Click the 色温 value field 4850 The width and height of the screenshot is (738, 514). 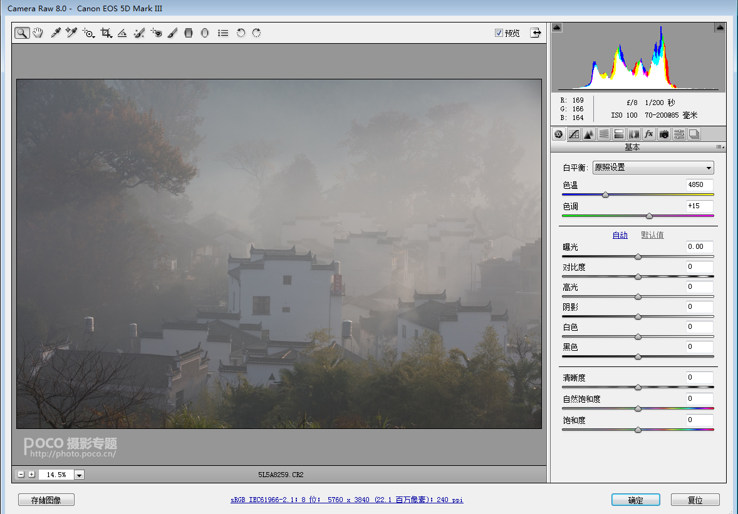coord(699,184)
